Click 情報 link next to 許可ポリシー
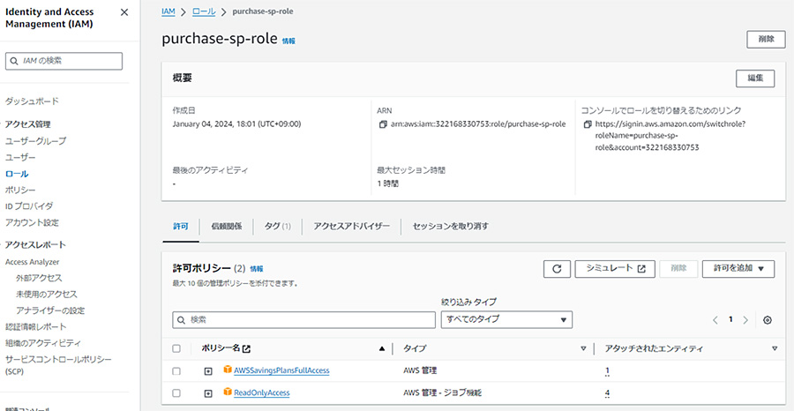The image size is (794, 411). click(x=256, y=269)
